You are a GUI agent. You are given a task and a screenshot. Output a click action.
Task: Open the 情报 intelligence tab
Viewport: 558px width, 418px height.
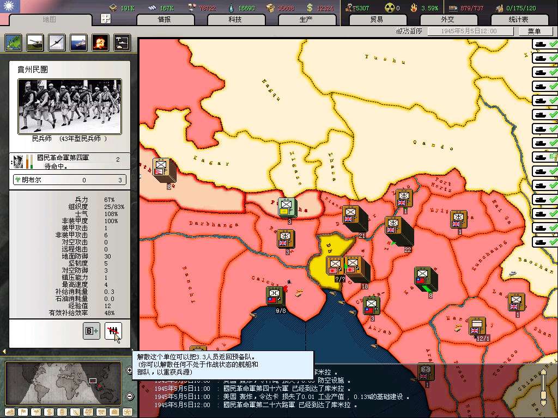point(165,20)
